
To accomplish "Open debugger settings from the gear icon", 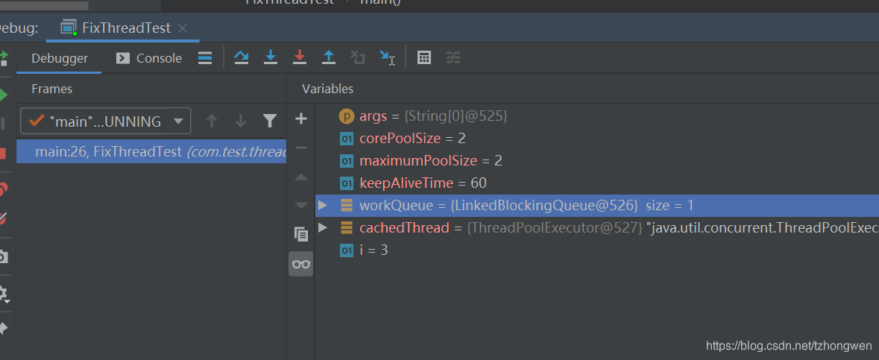I will tap(4, 294).
